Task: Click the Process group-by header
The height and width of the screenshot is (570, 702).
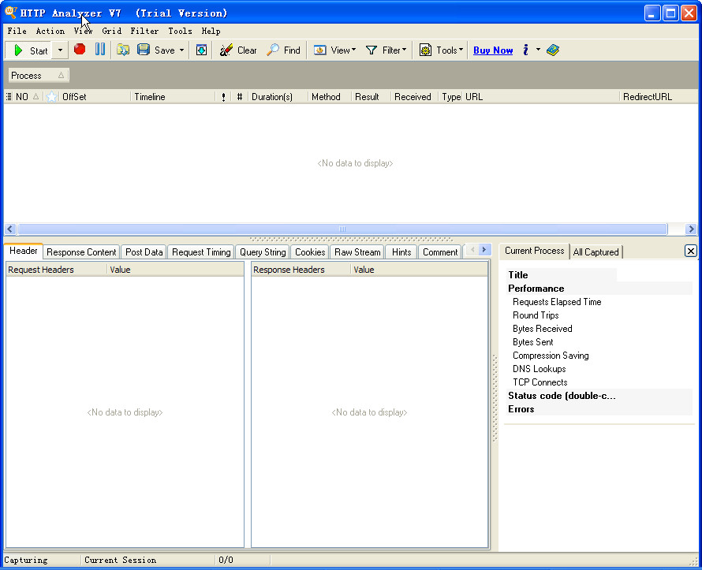Action: (x=39, y=76)
